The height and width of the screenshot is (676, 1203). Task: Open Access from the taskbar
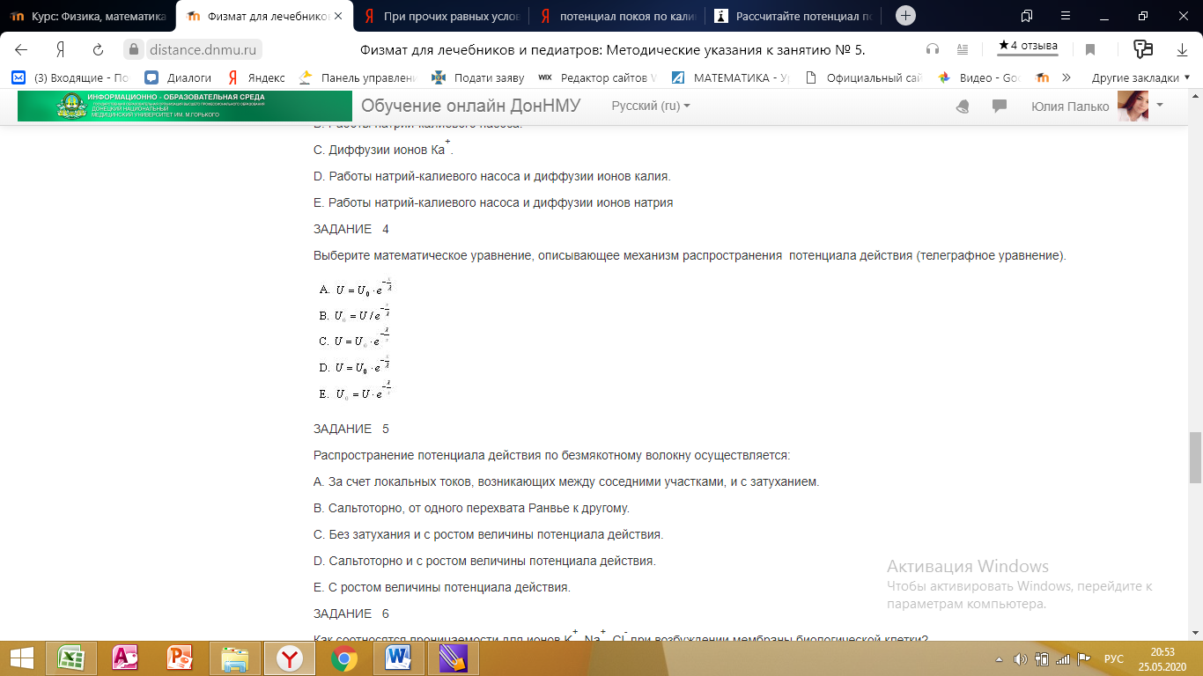(125, 658)
